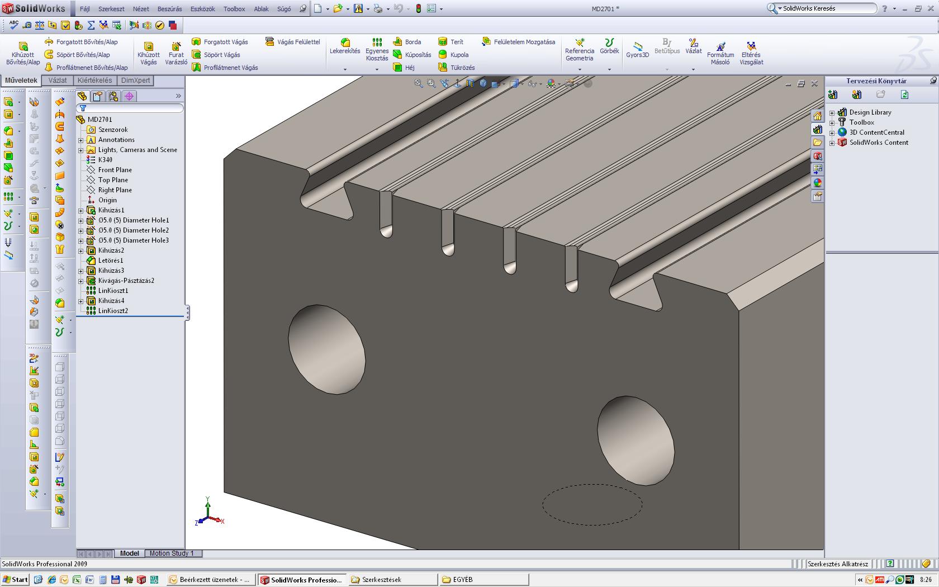Image resolution: width=939 pixels, height=587 pixels.
Task: Apply the Lekerekítés fillet tool
Action: click(x=345, y=47)
